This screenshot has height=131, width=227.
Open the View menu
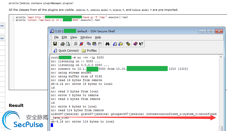tap(74, 37)
